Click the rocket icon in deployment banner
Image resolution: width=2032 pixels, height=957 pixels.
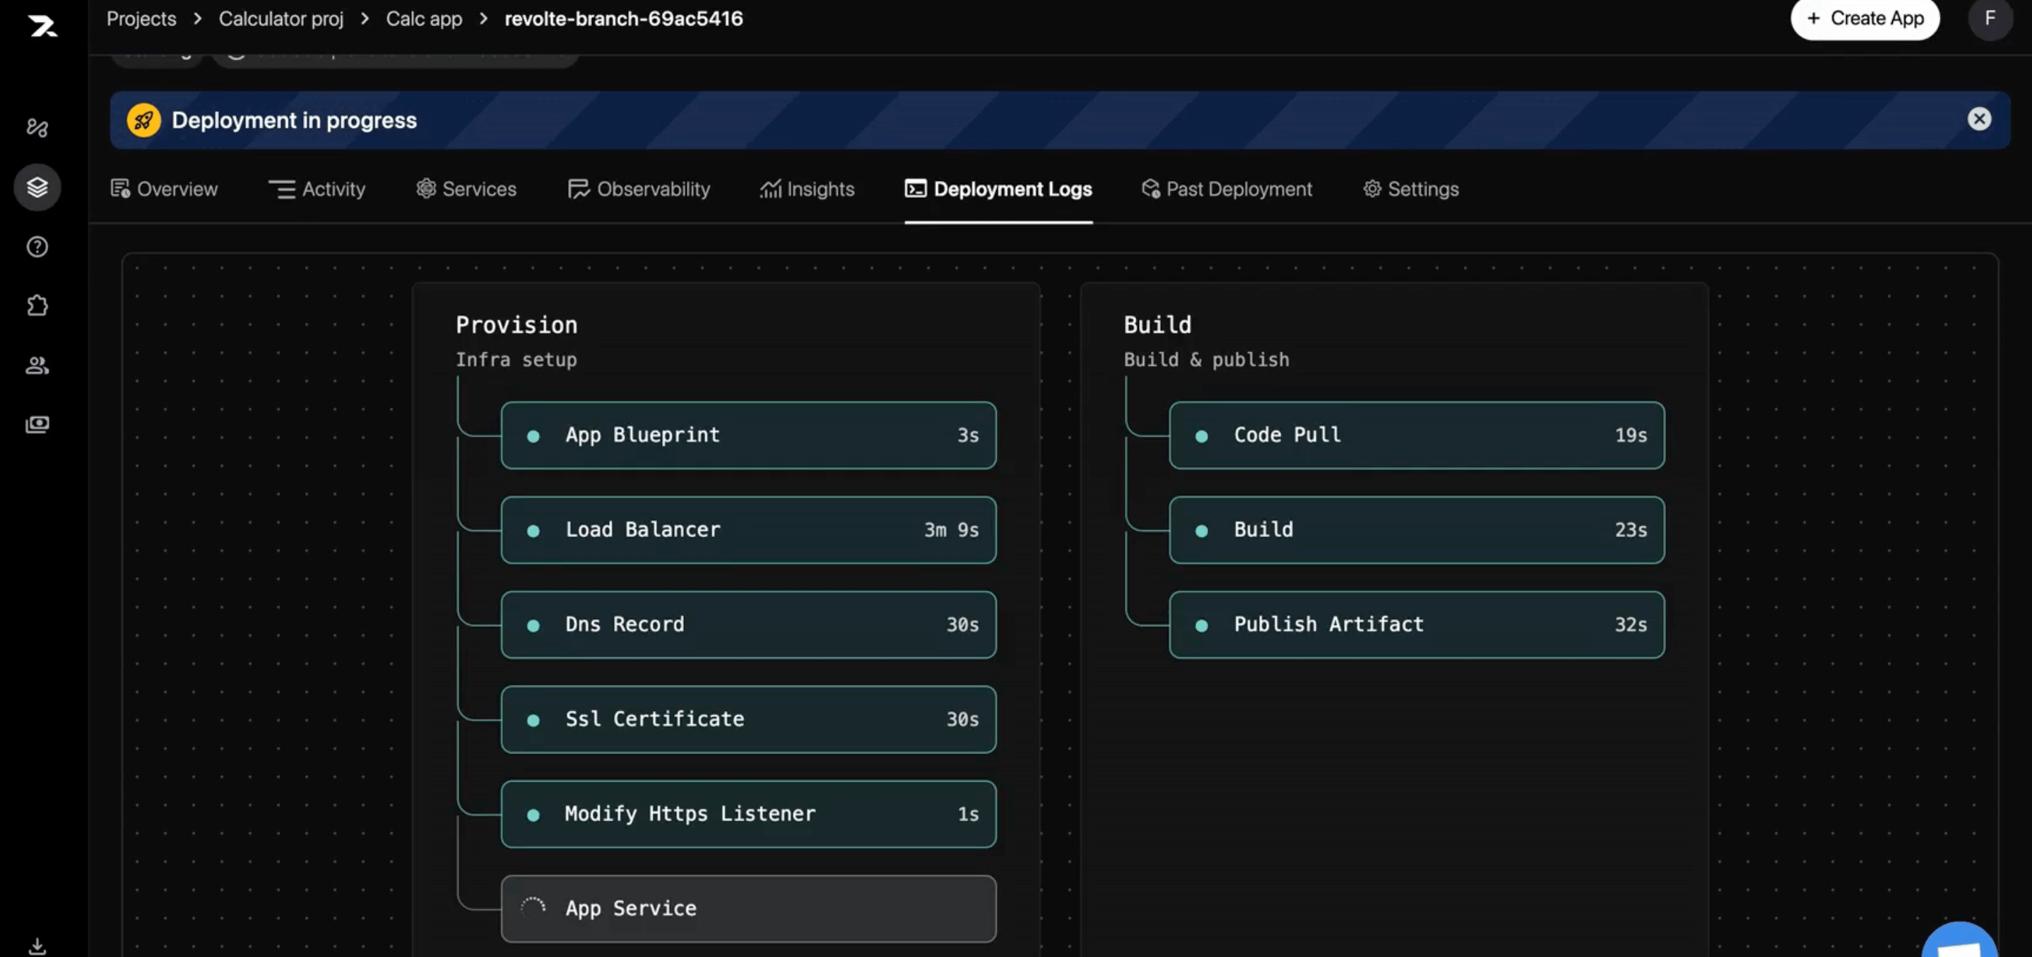click(x=143, y=120)
